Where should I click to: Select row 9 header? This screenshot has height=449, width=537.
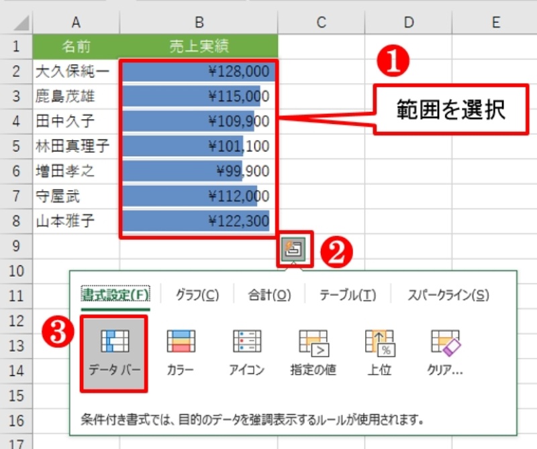coord(16,246)
